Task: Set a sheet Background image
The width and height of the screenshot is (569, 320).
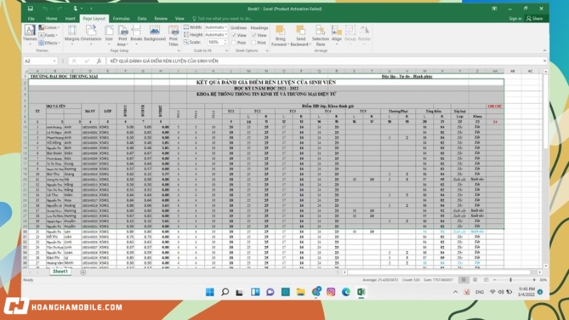Action: [x=154, y=33]
